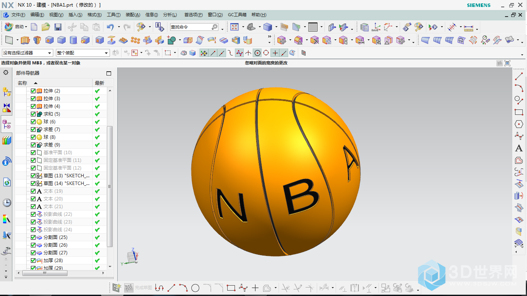This screenshot has width=527, height=296.
Task: Save the part with the floppy icon
Action: tap(58, 27)
